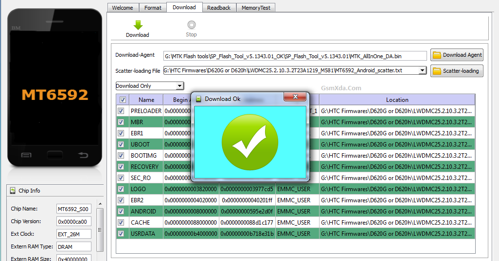The width and height of the screenshot is (499, 261).
Task: Click the green Download arrow icon
Action: tap(138, 25)
